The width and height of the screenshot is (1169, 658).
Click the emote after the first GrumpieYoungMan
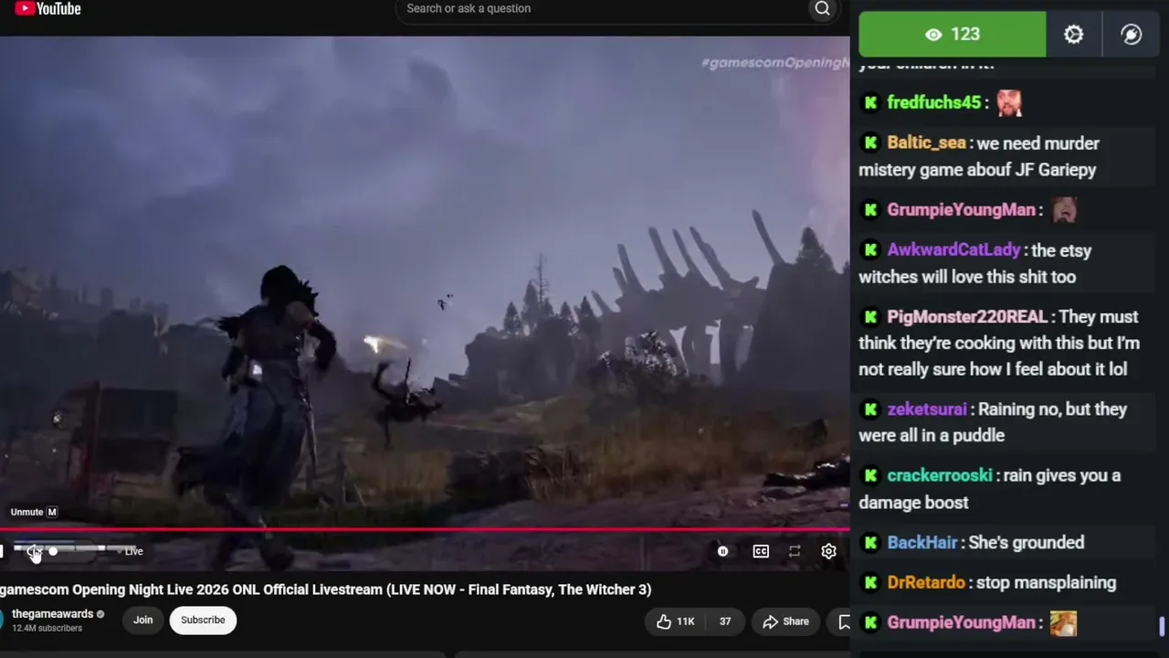tap(1064, 209)
